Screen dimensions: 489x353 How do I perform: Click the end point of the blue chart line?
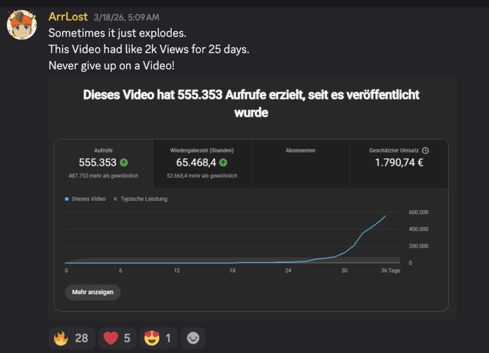(x=385, y=216)
